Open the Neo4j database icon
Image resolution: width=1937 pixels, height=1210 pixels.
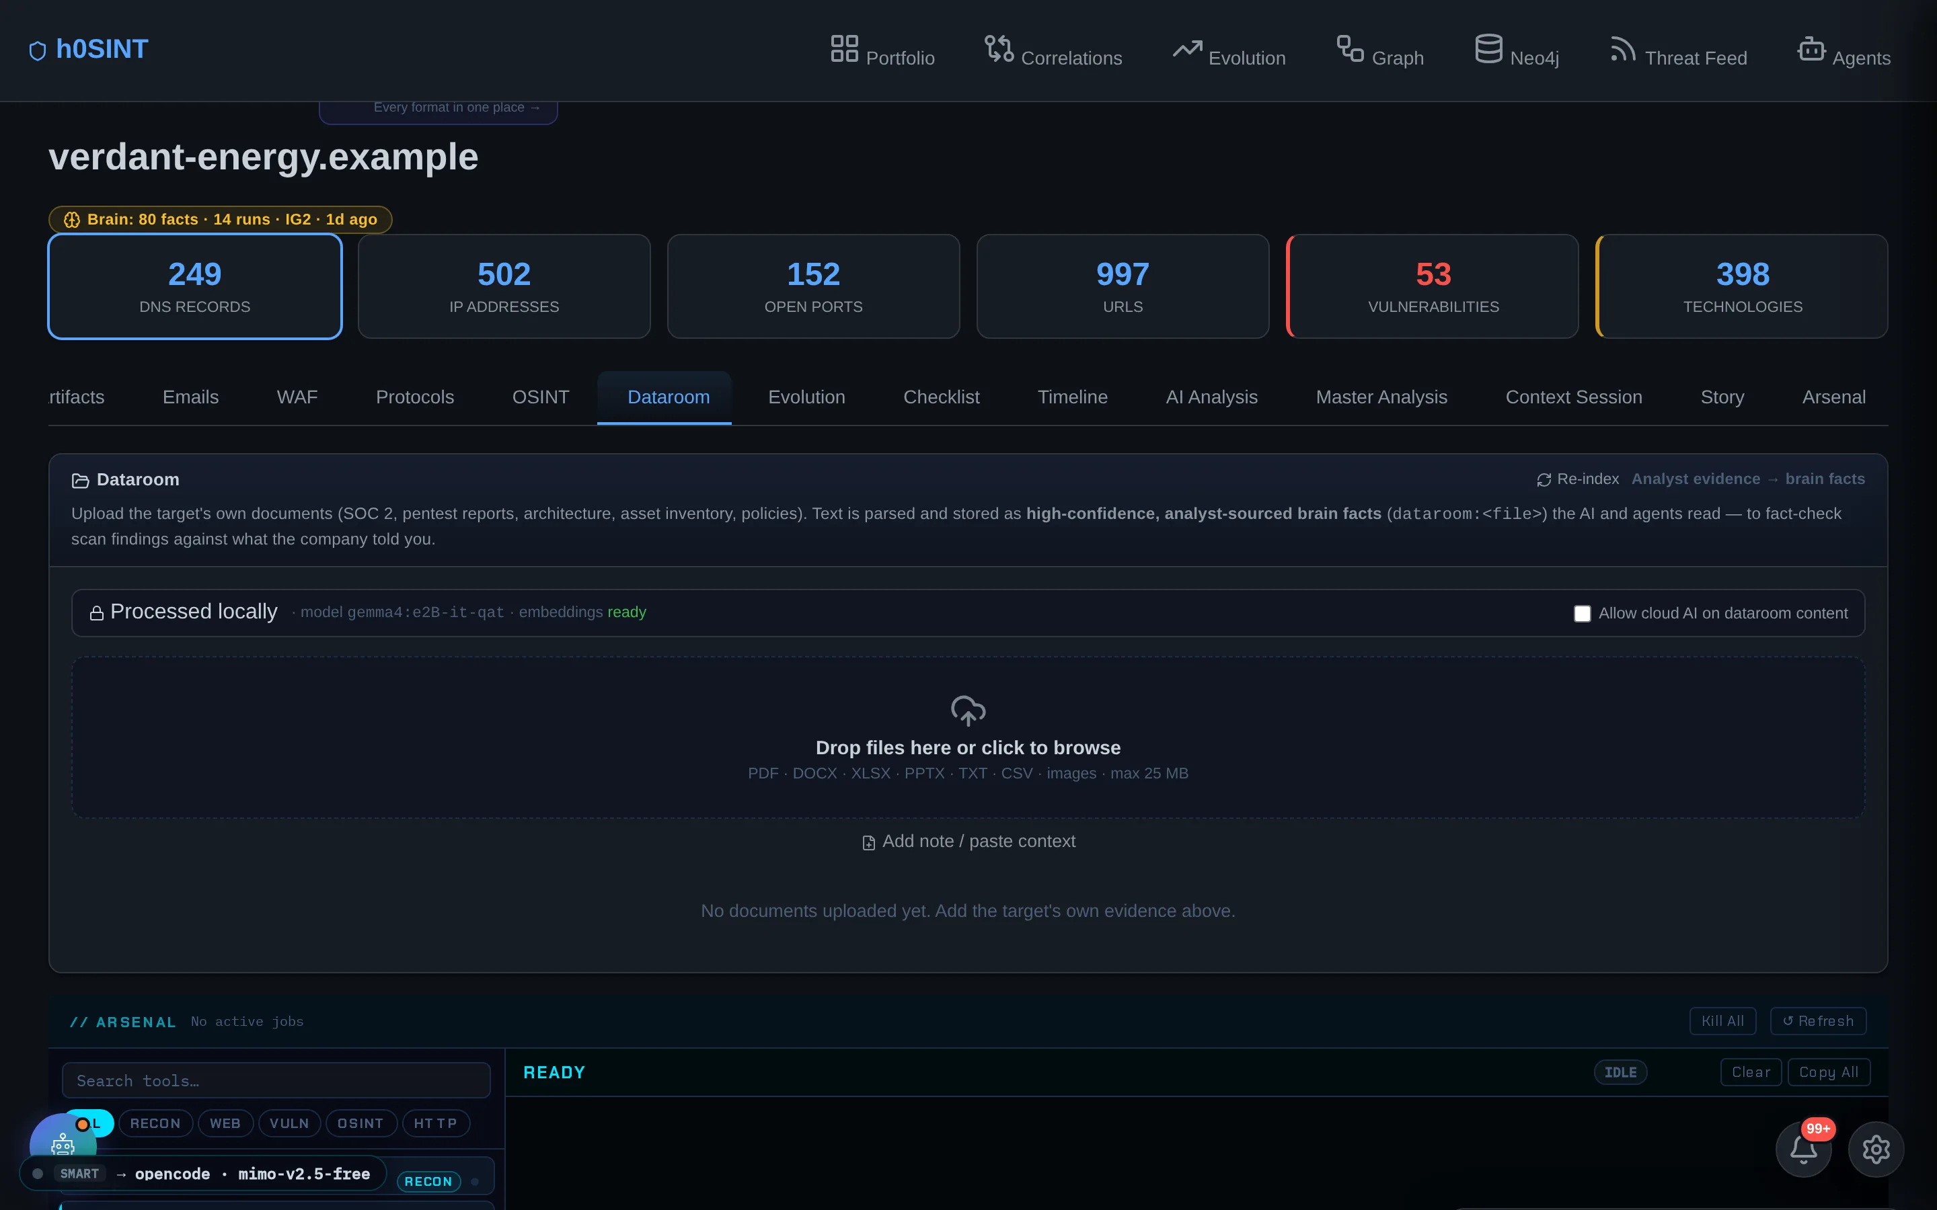coord(1488,48)
